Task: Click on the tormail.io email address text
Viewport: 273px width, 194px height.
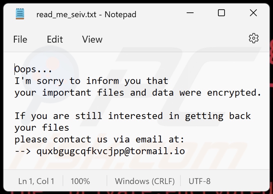Action: (111, 151)
